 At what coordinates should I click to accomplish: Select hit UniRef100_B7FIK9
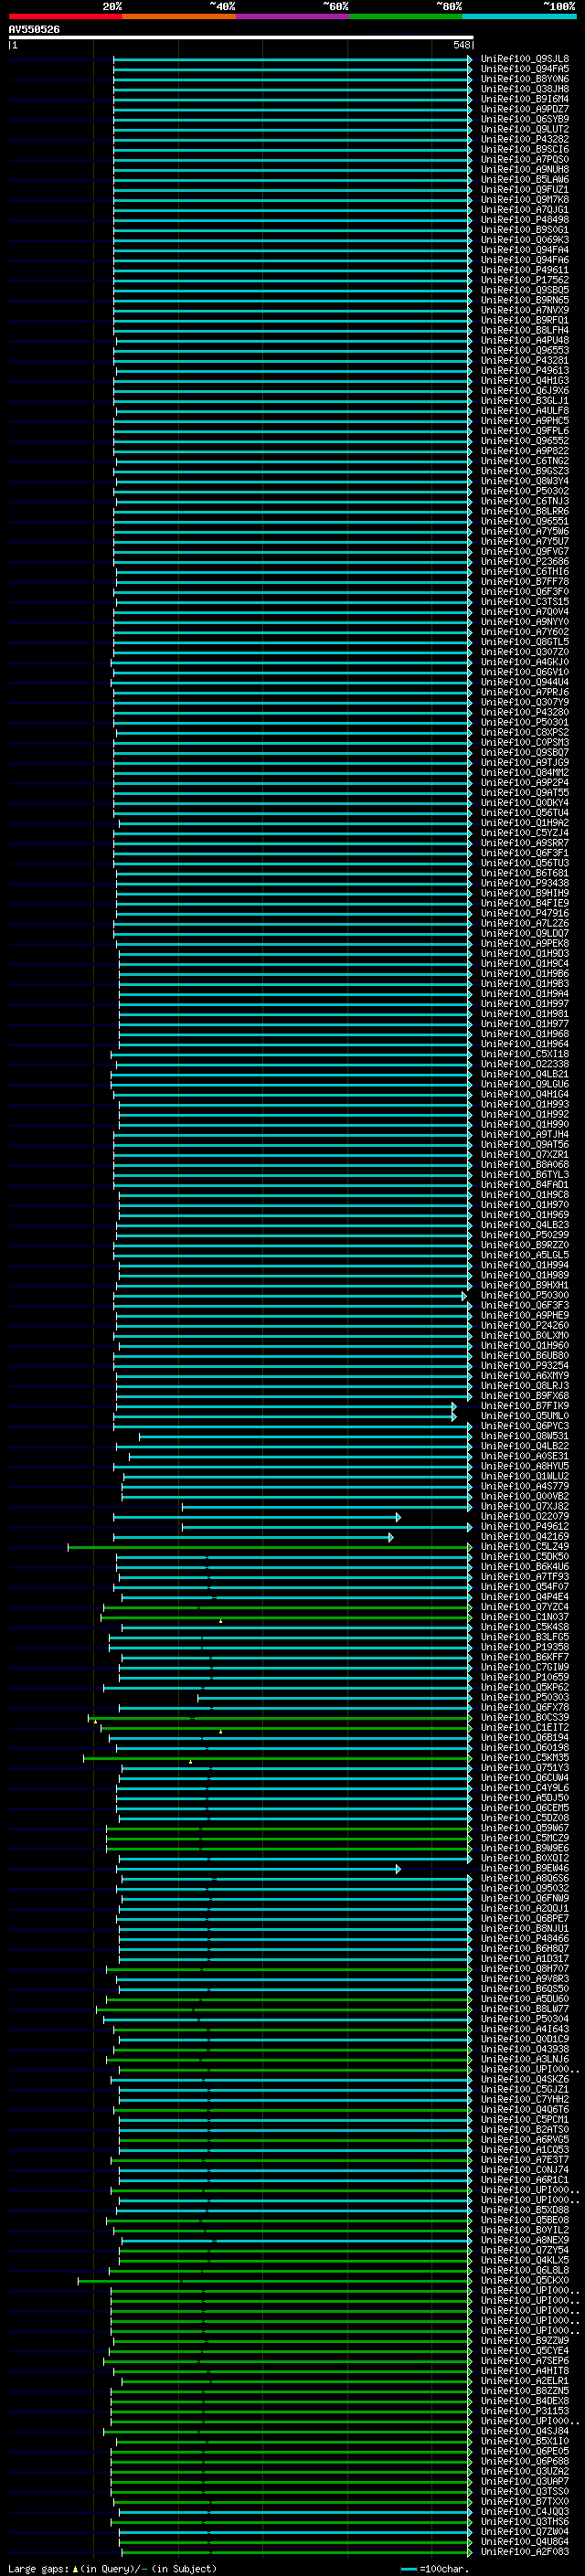pos(525,1406)
